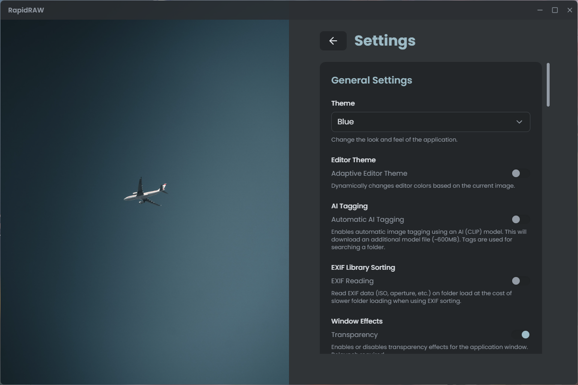This screenshot has height=385, width=578.
Task: Enable the EXIF Reading toggle
Action: (x=520, y=281)
